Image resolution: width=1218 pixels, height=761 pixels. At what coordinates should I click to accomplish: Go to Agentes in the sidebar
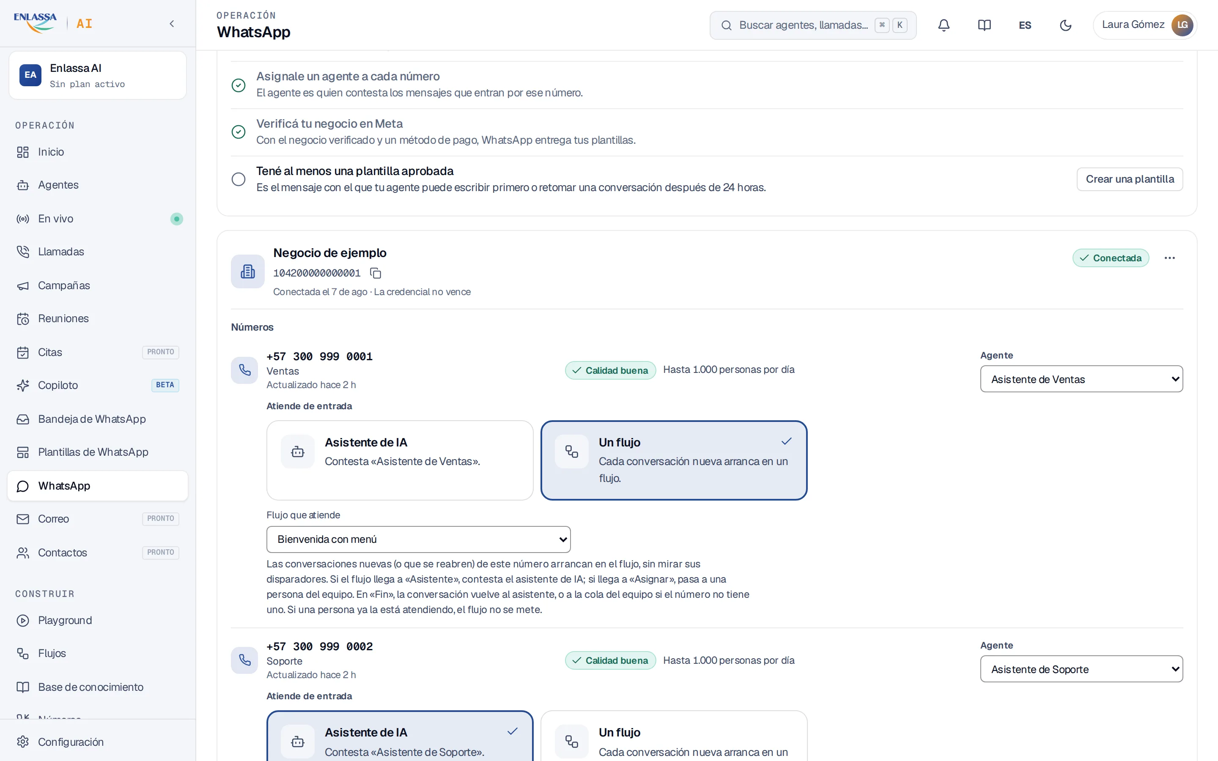[98, 185]
